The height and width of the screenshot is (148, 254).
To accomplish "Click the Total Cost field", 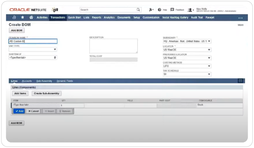I will [113, 60].
